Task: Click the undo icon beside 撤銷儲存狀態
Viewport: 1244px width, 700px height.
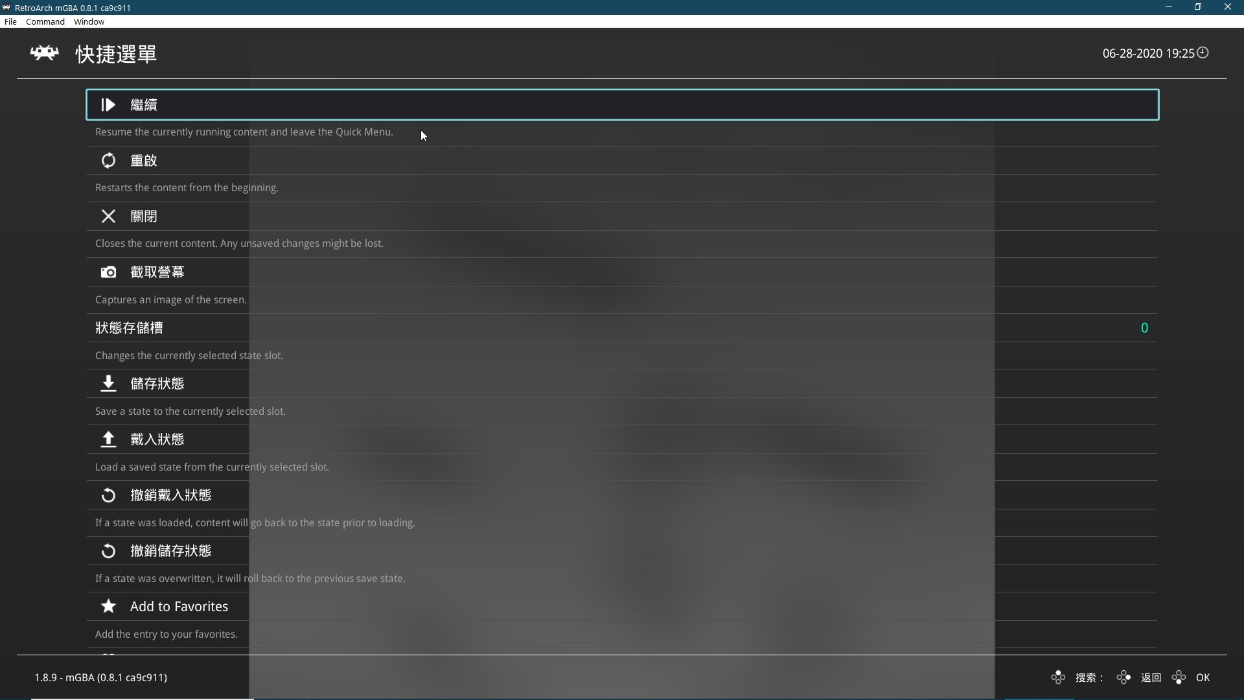Action: (x=108, y=551)
